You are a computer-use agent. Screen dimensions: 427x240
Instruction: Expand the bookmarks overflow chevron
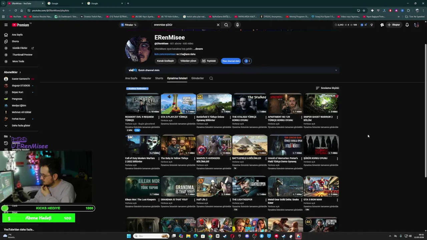click(398, 16)
